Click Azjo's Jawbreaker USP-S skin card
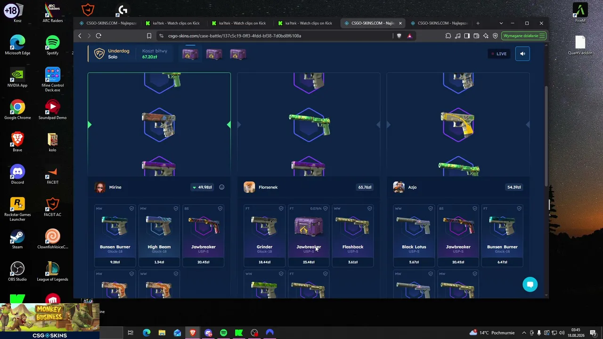Screen dimensions: 603x339 [458, 235]
